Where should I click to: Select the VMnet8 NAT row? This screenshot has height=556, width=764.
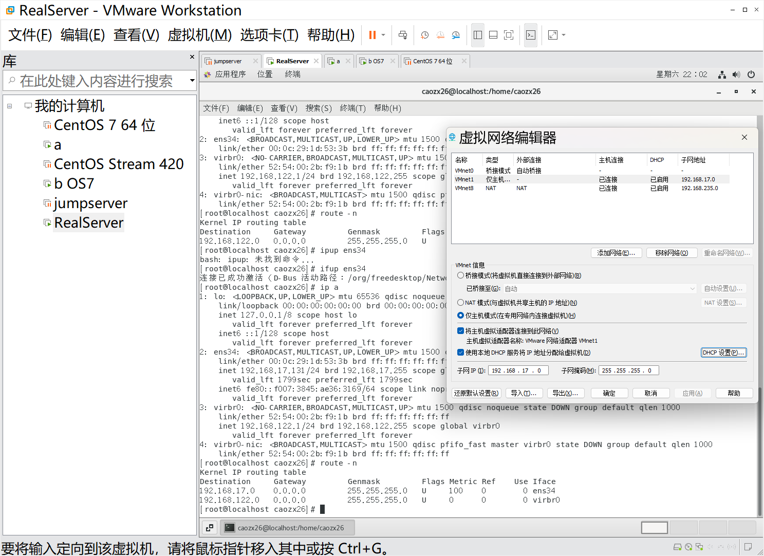pos(591,188)
